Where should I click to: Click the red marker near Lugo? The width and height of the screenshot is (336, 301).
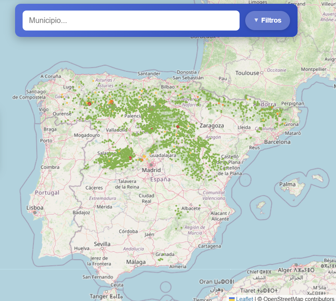tap(89, 104)
